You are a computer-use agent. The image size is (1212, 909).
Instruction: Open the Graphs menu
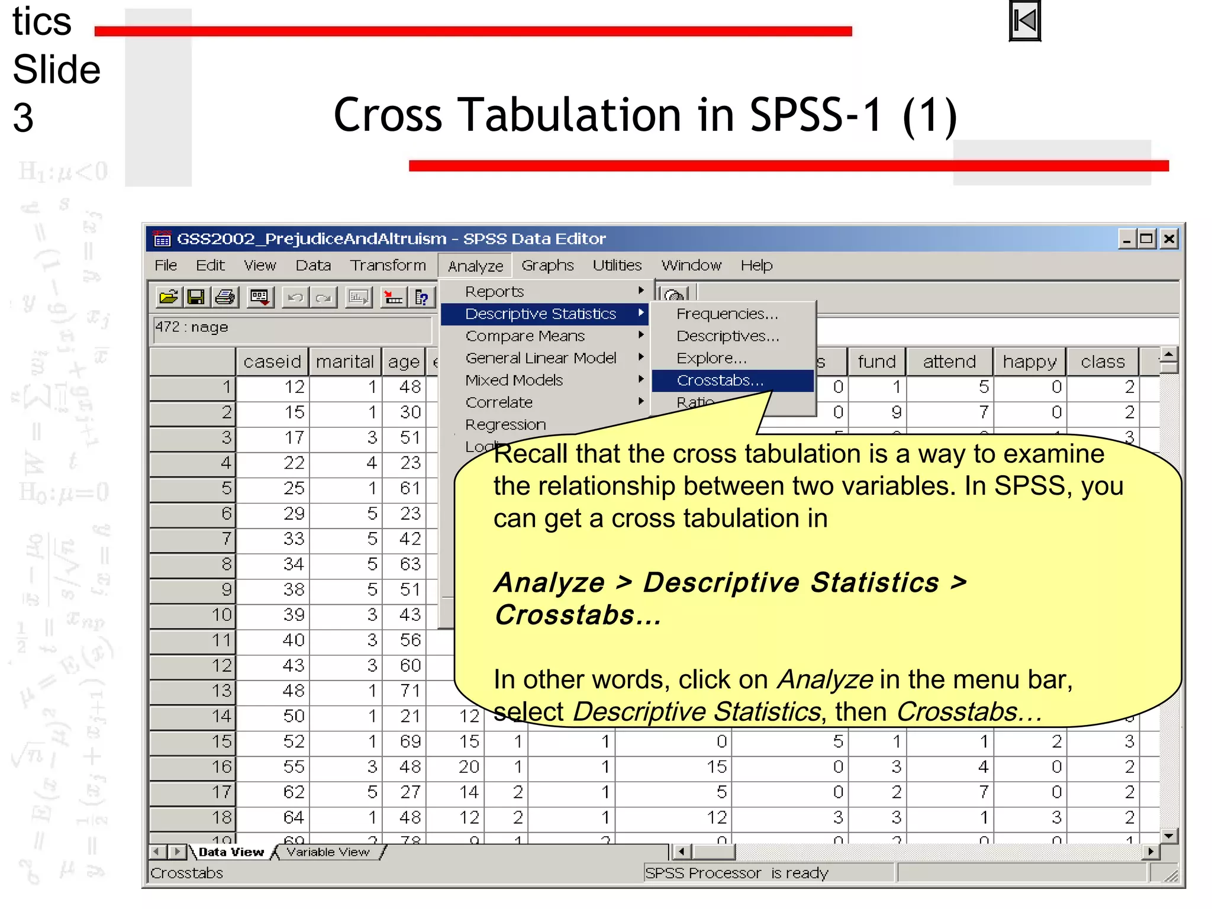click(x=547, y=265)
